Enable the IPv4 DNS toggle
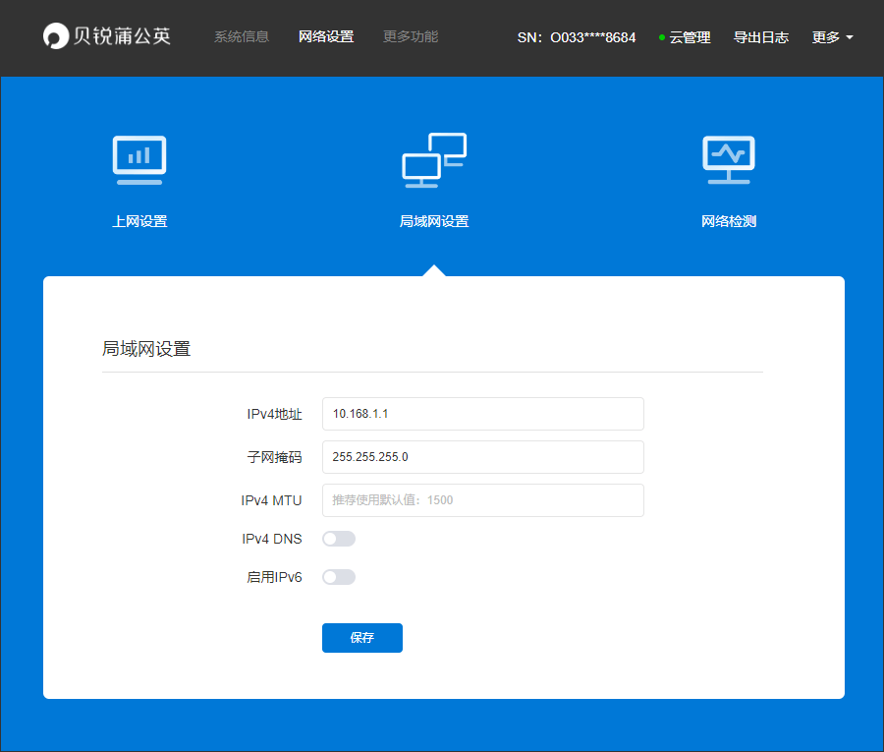Image resolution: width=884 pixels, height=752 pixels. [x=339, y=538]
